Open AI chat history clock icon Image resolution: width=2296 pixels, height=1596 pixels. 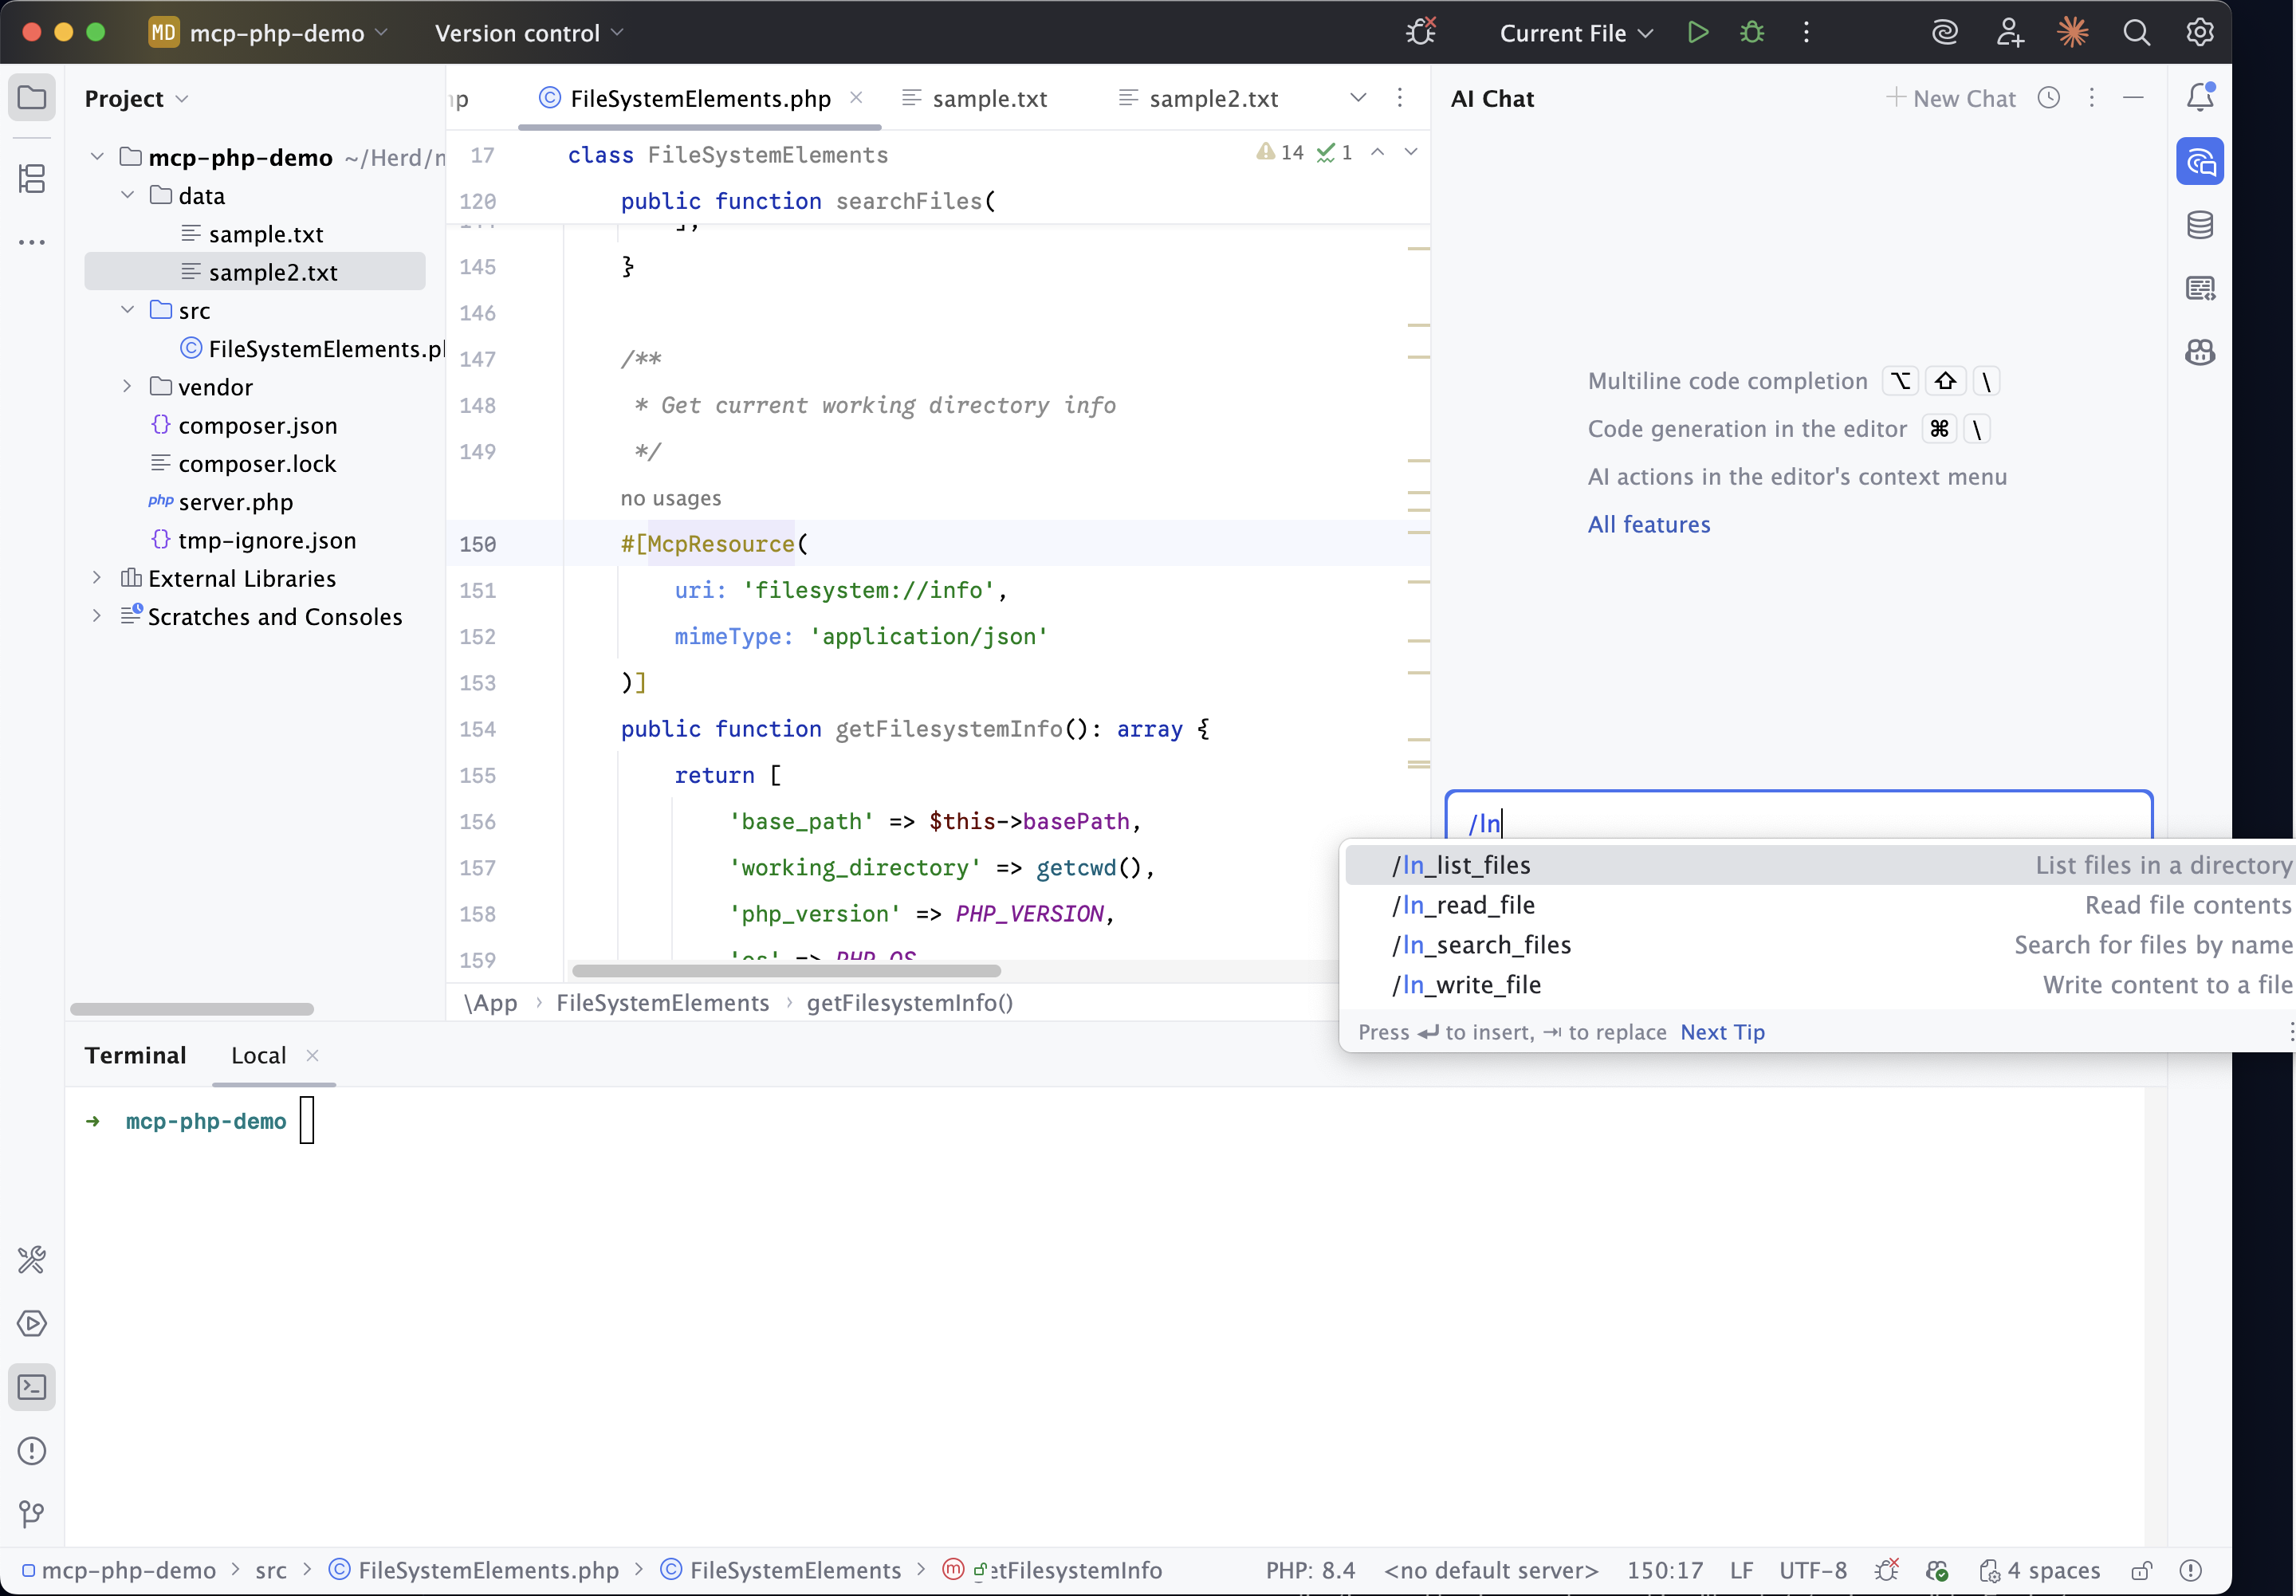(x=2049, y=98)
